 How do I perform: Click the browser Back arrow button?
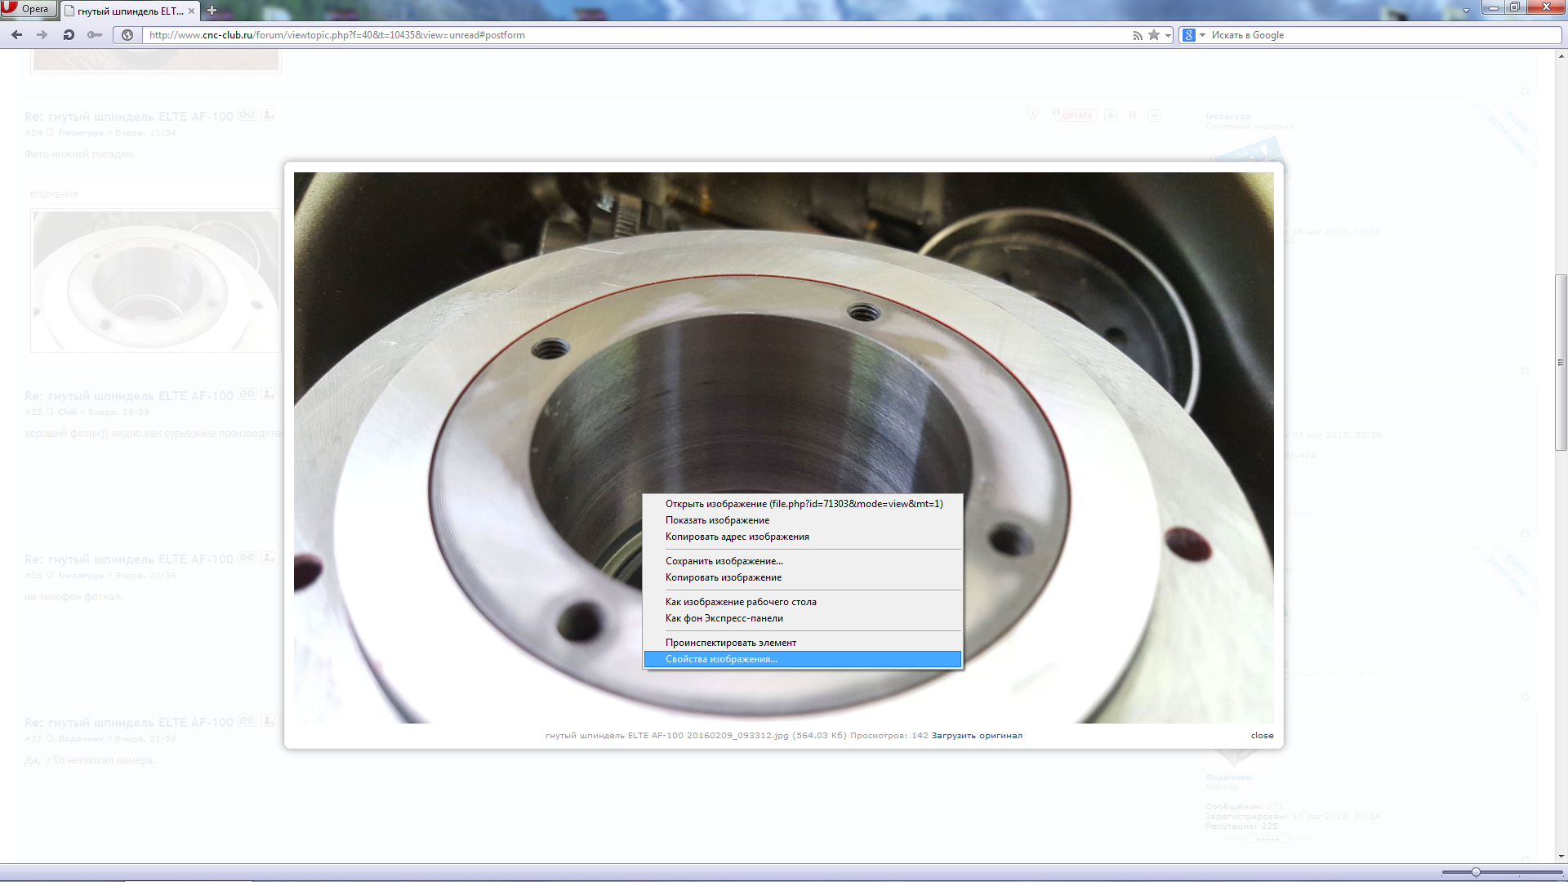point(16,35)
